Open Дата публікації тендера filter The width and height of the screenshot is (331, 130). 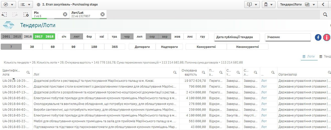point(237,37)
